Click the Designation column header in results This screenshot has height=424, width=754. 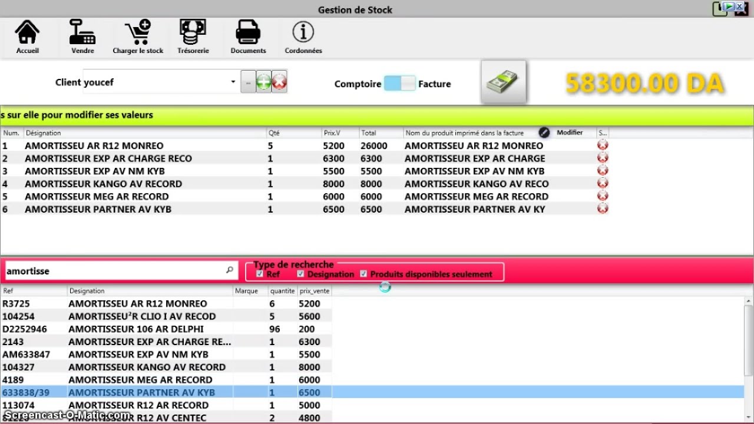tap(150, 291)
